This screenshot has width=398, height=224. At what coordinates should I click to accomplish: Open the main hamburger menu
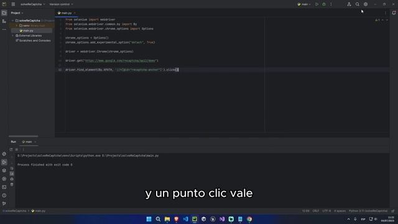pos(13,4)
